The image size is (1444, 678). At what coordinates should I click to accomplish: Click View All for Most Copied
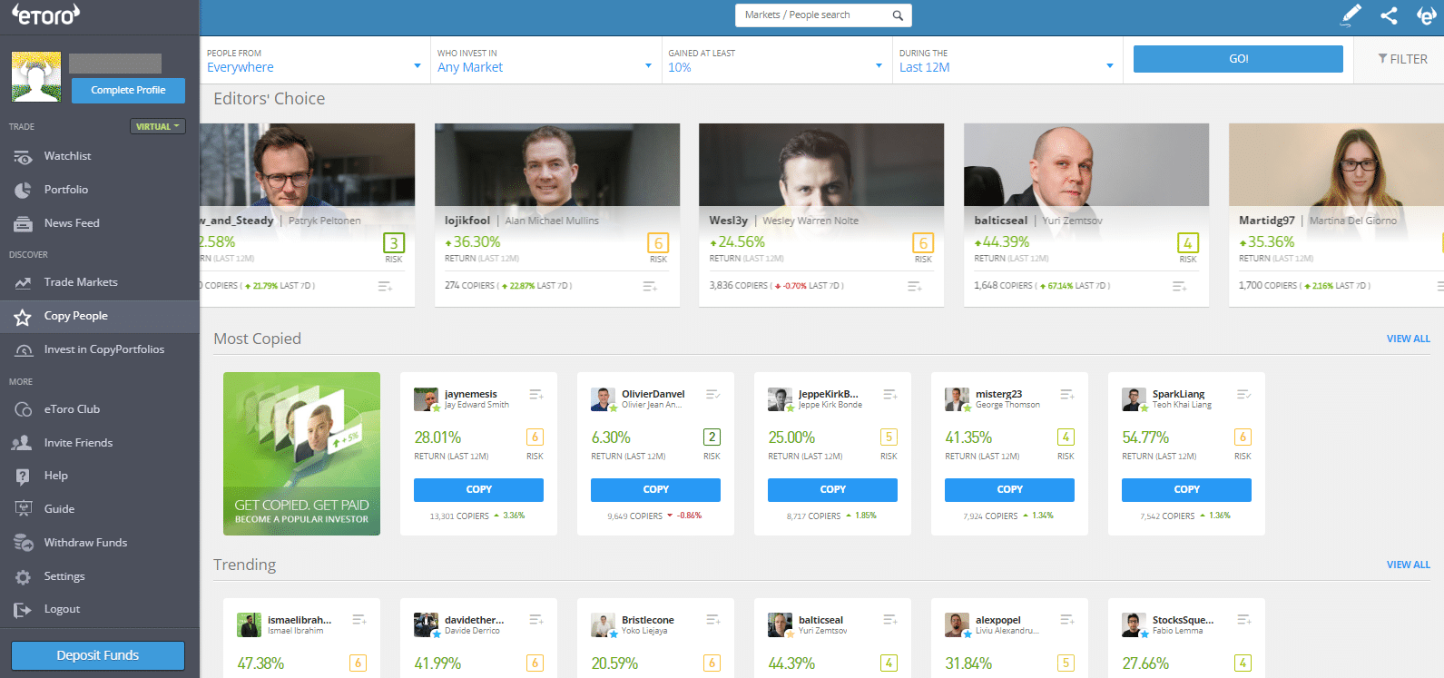coord(1408,339)
